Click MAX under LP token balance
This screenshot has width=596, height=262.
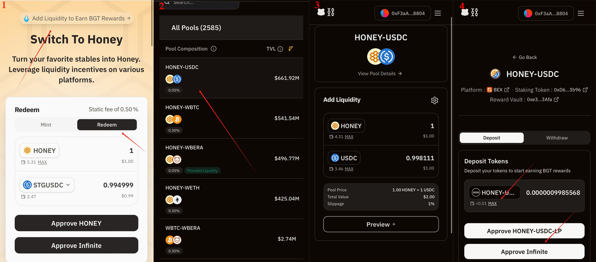click(492, 203)
